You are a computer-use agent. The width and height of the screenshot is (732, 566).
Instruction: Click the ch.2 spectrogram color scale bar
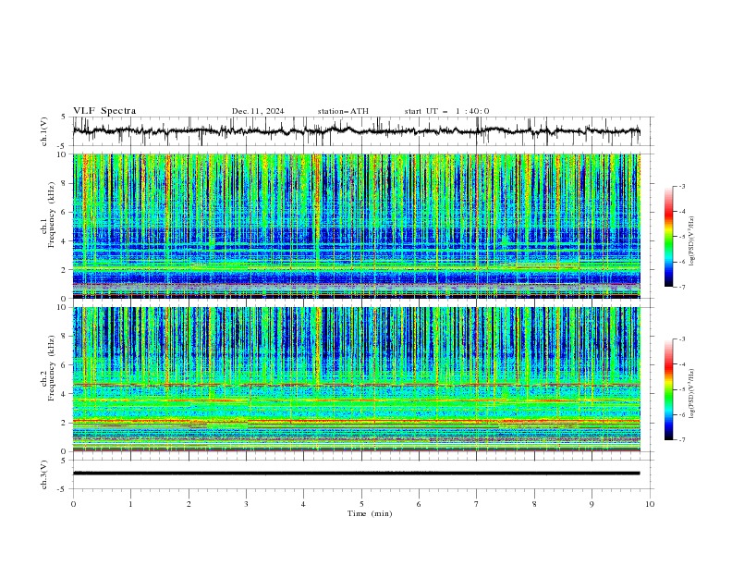pyautogui.click(x=669, y=389)
